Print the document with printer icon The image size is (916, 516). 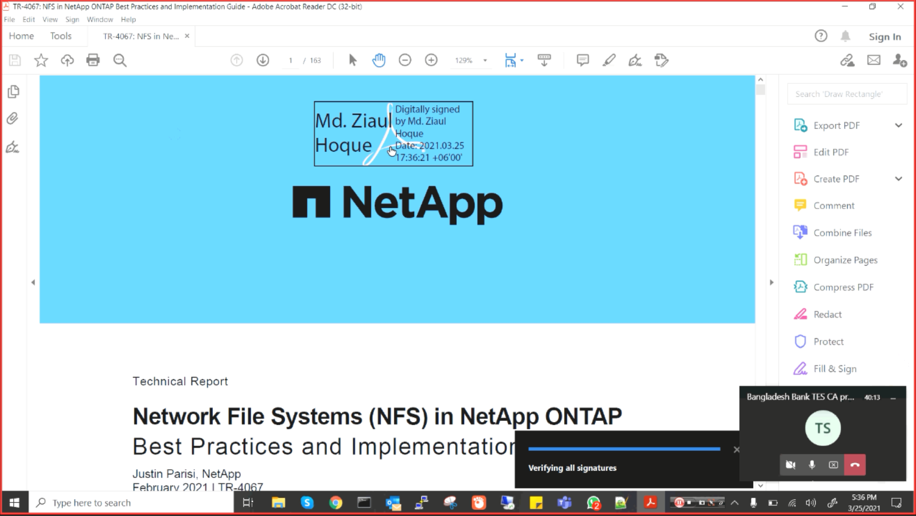tap(93, 60)
